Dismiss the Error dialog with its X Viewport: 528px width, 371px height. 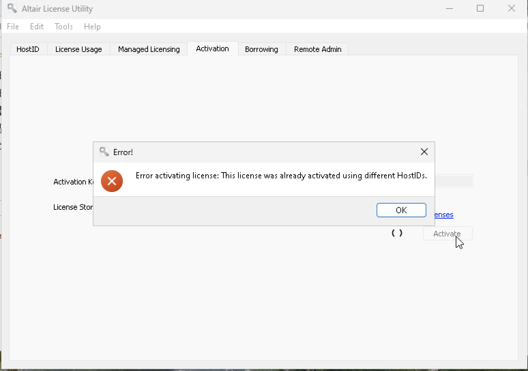click(424, 152)
